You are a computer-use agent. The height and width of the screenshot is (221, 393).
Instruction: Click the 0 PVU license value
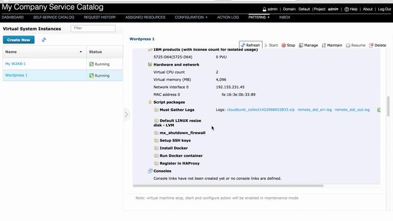(x=221, y=57)
